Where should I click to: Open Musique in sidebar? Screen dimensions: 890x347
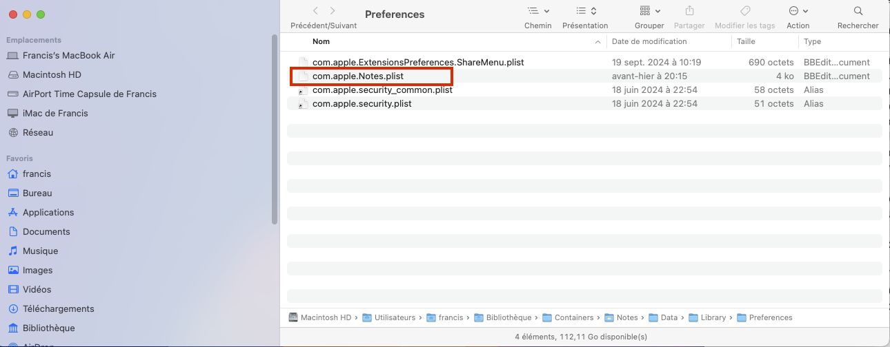tap(40, 251)
